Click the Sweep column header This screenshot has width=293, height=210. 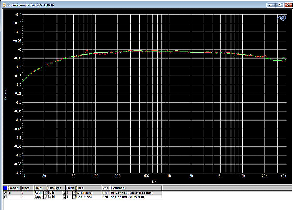14,188
